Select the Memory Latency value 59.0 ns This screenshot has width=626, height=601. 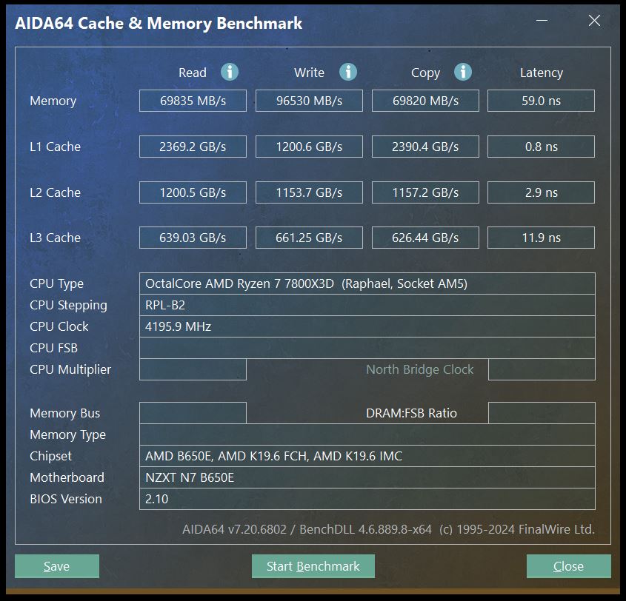pyautogui.click(x=541, y=101)
